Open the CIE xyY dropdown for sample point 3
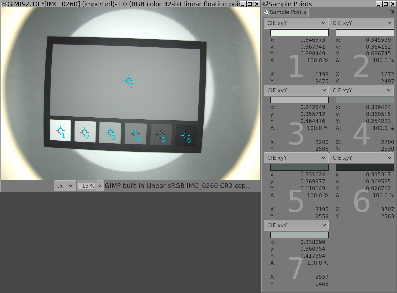The image size is (397, 293). (296, 90)
